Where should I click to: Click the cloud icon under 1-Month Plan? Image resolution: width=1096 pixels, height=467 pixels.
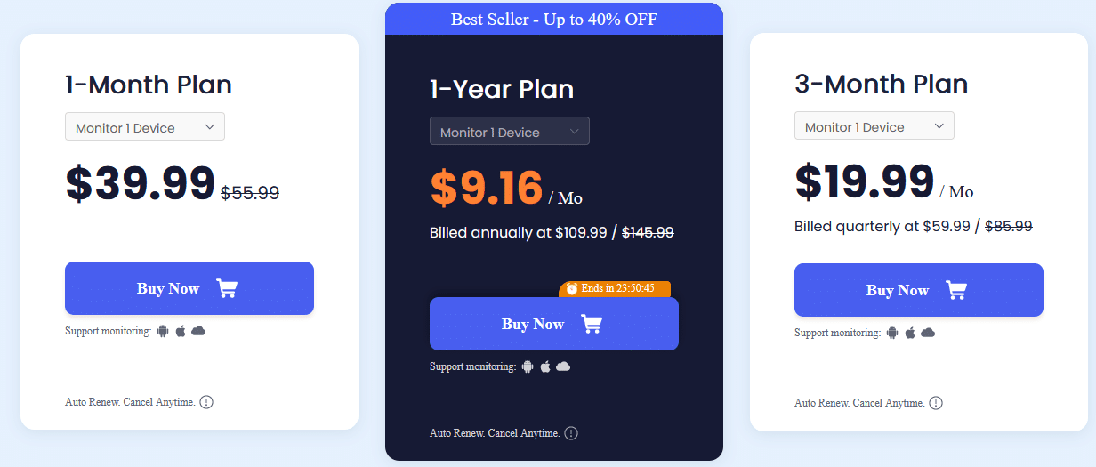coord(198,331)
